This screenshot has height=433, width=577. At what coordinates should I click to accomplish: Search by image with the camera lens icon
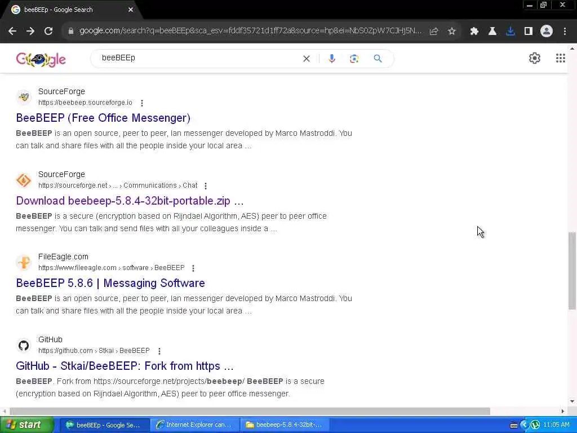tap(354, 59)
